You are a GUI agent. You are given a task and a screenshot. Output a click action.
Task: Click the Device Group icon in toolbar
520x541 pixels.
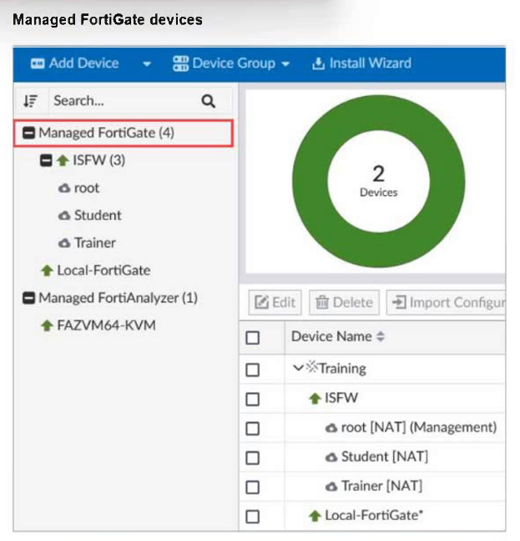180,64
